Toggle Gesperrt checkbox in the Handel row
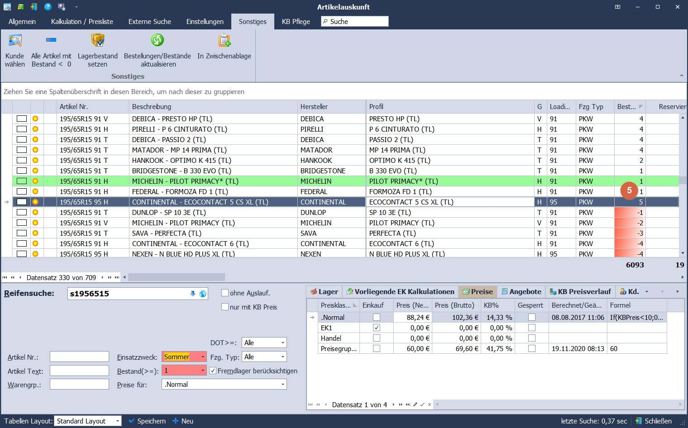 click(x=532, y=338)
